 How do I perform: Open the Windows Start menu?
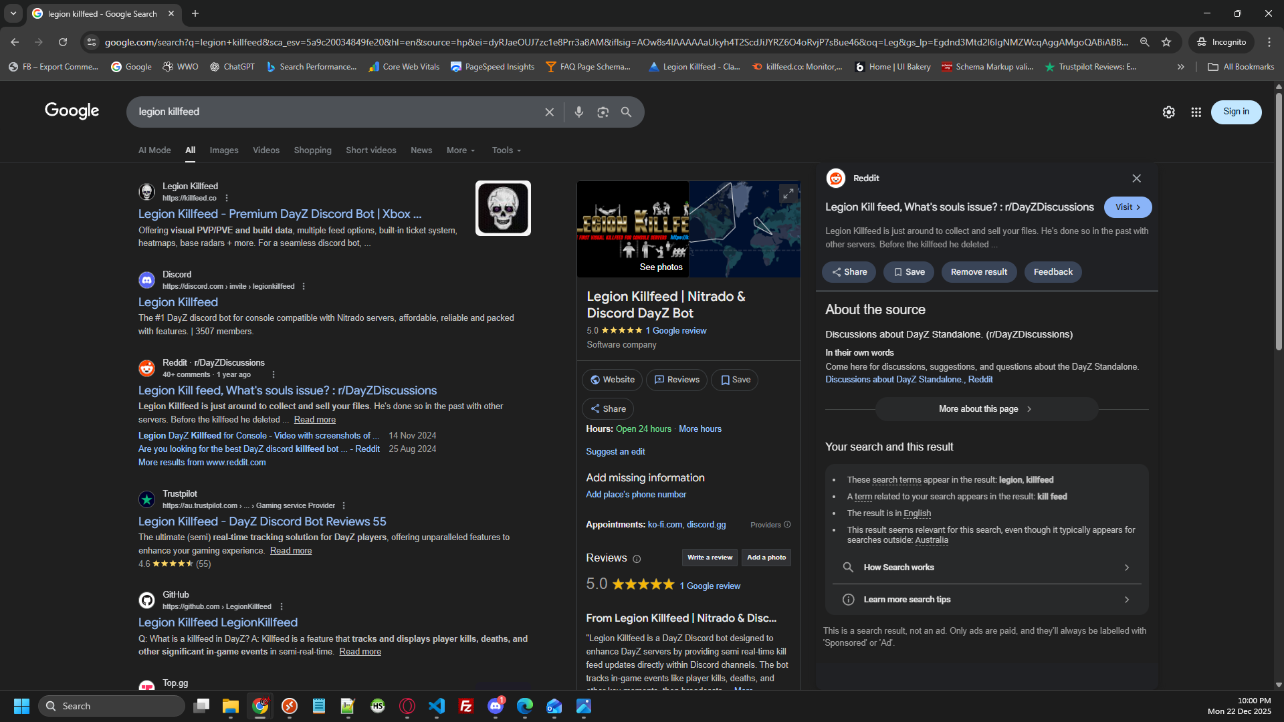click(x=21, y=706)
